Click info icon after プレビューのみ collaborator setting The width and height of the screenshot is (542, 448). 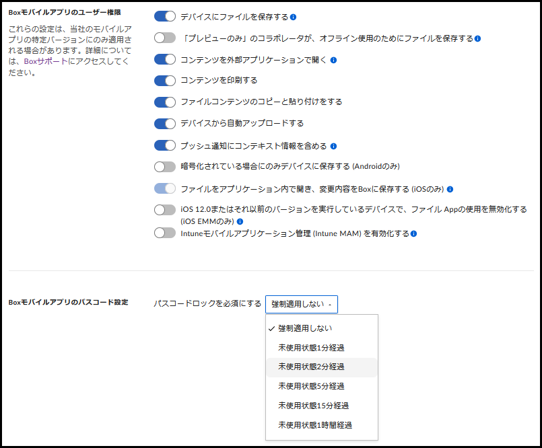[478, 38]
